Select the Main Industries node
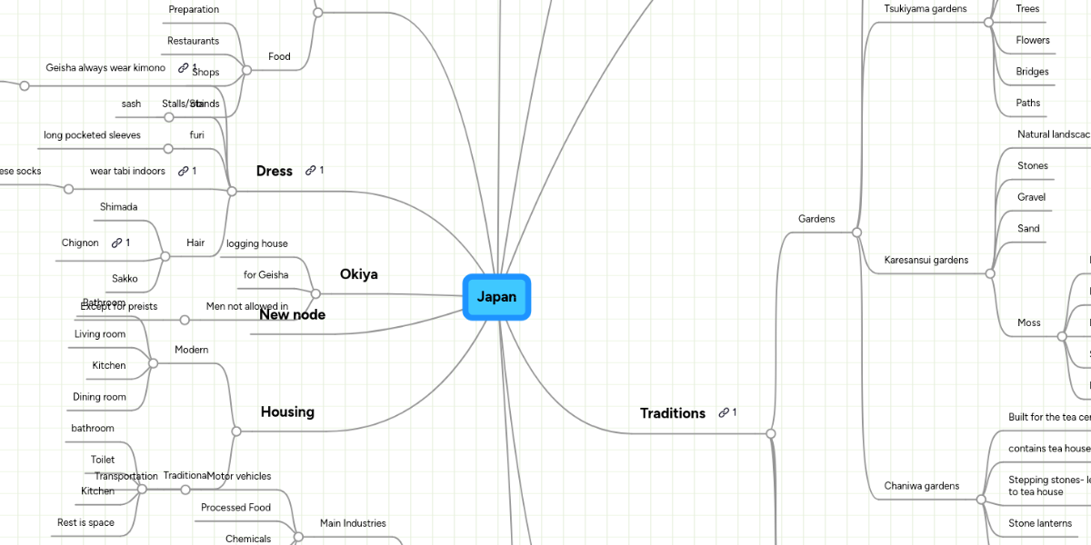Image resolution: width=1091 pixels, height=545 pixels. coord(353,523)
